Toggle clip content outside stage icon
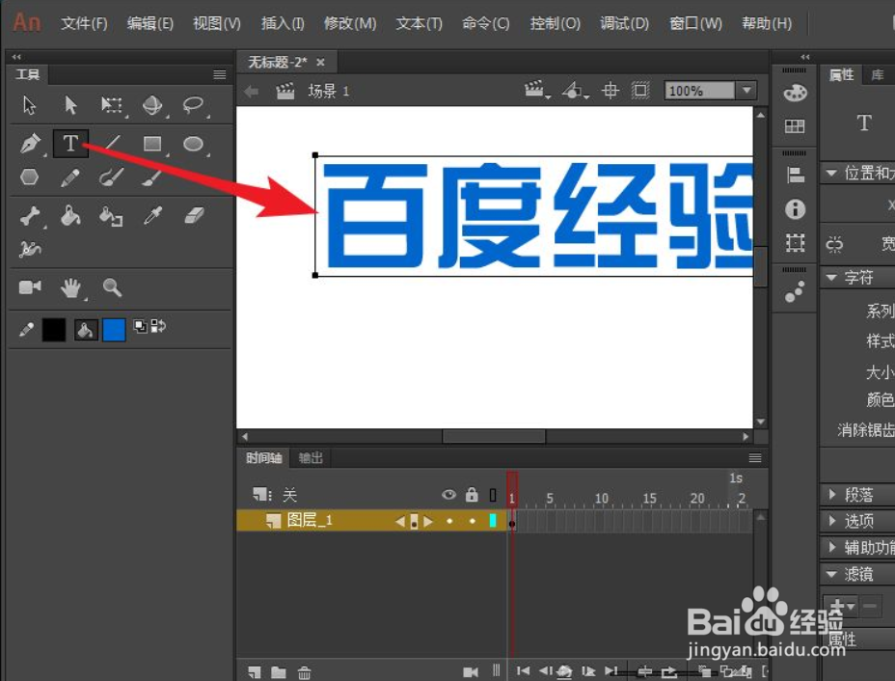This screenshot has height=681, width=895. tap(640, 91)
